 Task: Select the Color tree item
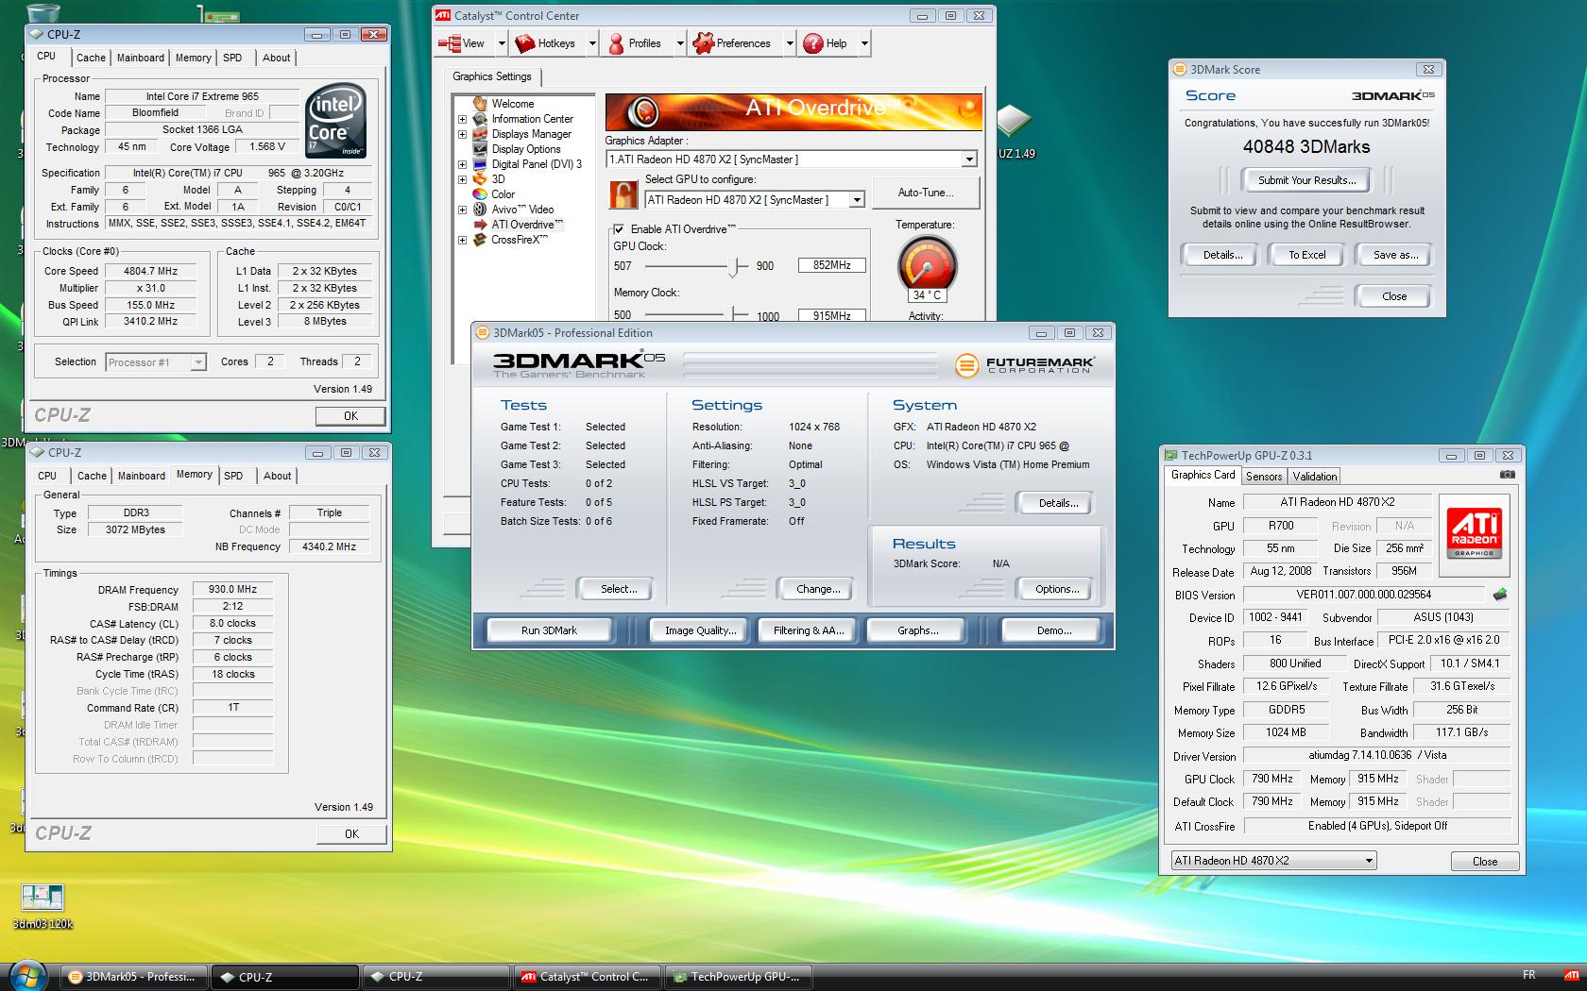coord(503,194)
